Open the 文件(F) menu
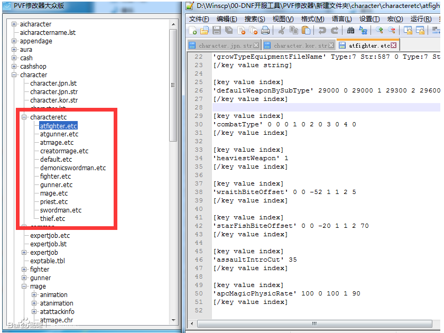This screenshot has height=333, width=444. click(x=199, y=18)
